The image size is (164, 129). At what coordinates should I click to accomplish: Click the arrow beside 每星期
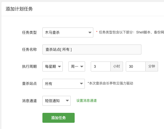tap(59, 67)
